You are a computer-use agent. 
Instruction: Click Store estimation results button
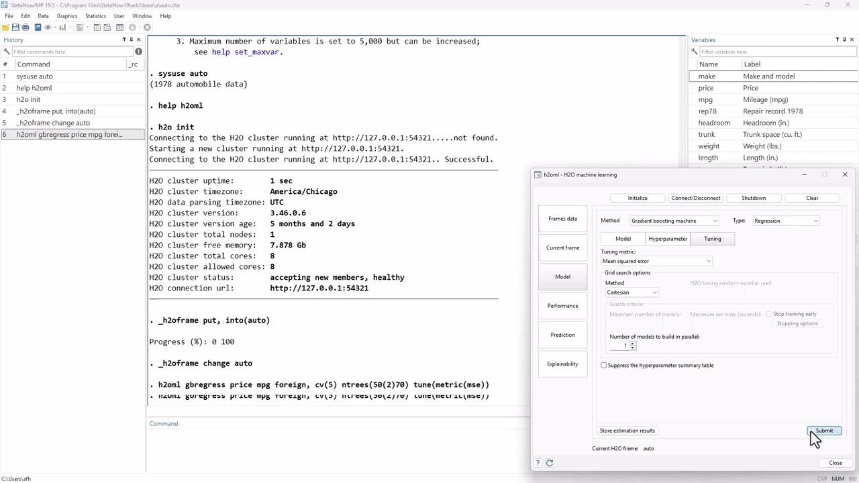pyautogui.click(x=627, y=431)
